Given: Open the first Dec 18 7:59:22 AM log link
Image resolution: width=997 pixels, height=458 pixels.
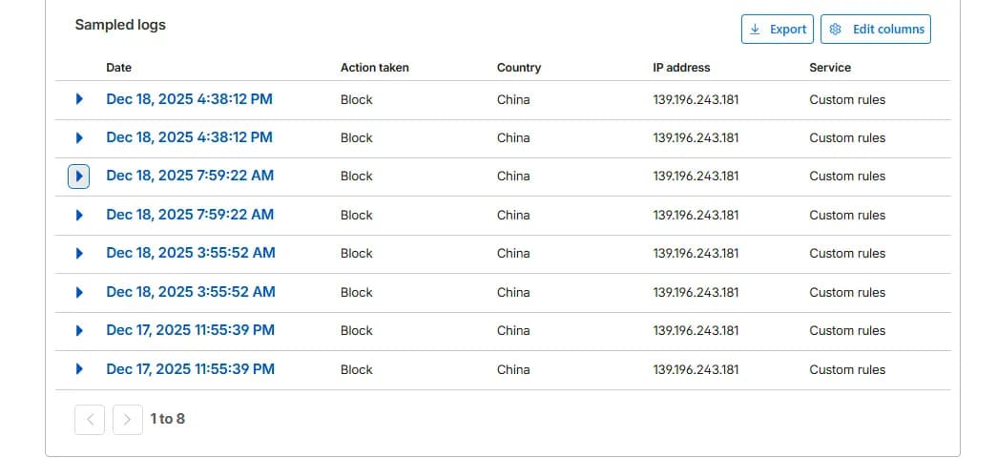Looking at the screenshot, I should coord(190,176).
